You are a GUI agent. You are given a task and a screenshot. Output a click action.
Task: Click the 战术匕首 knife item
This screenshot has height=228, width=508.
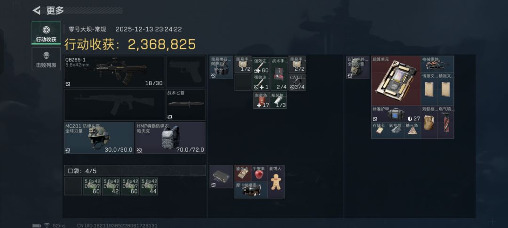186,105
